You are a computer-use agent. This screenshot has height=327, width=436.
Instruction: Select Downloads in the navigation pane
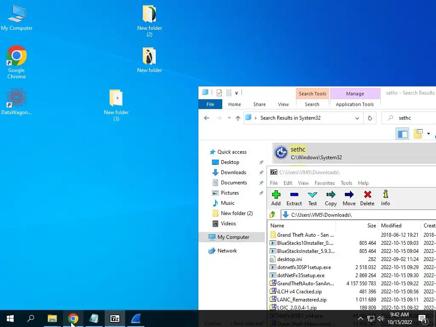coord(233,172)
